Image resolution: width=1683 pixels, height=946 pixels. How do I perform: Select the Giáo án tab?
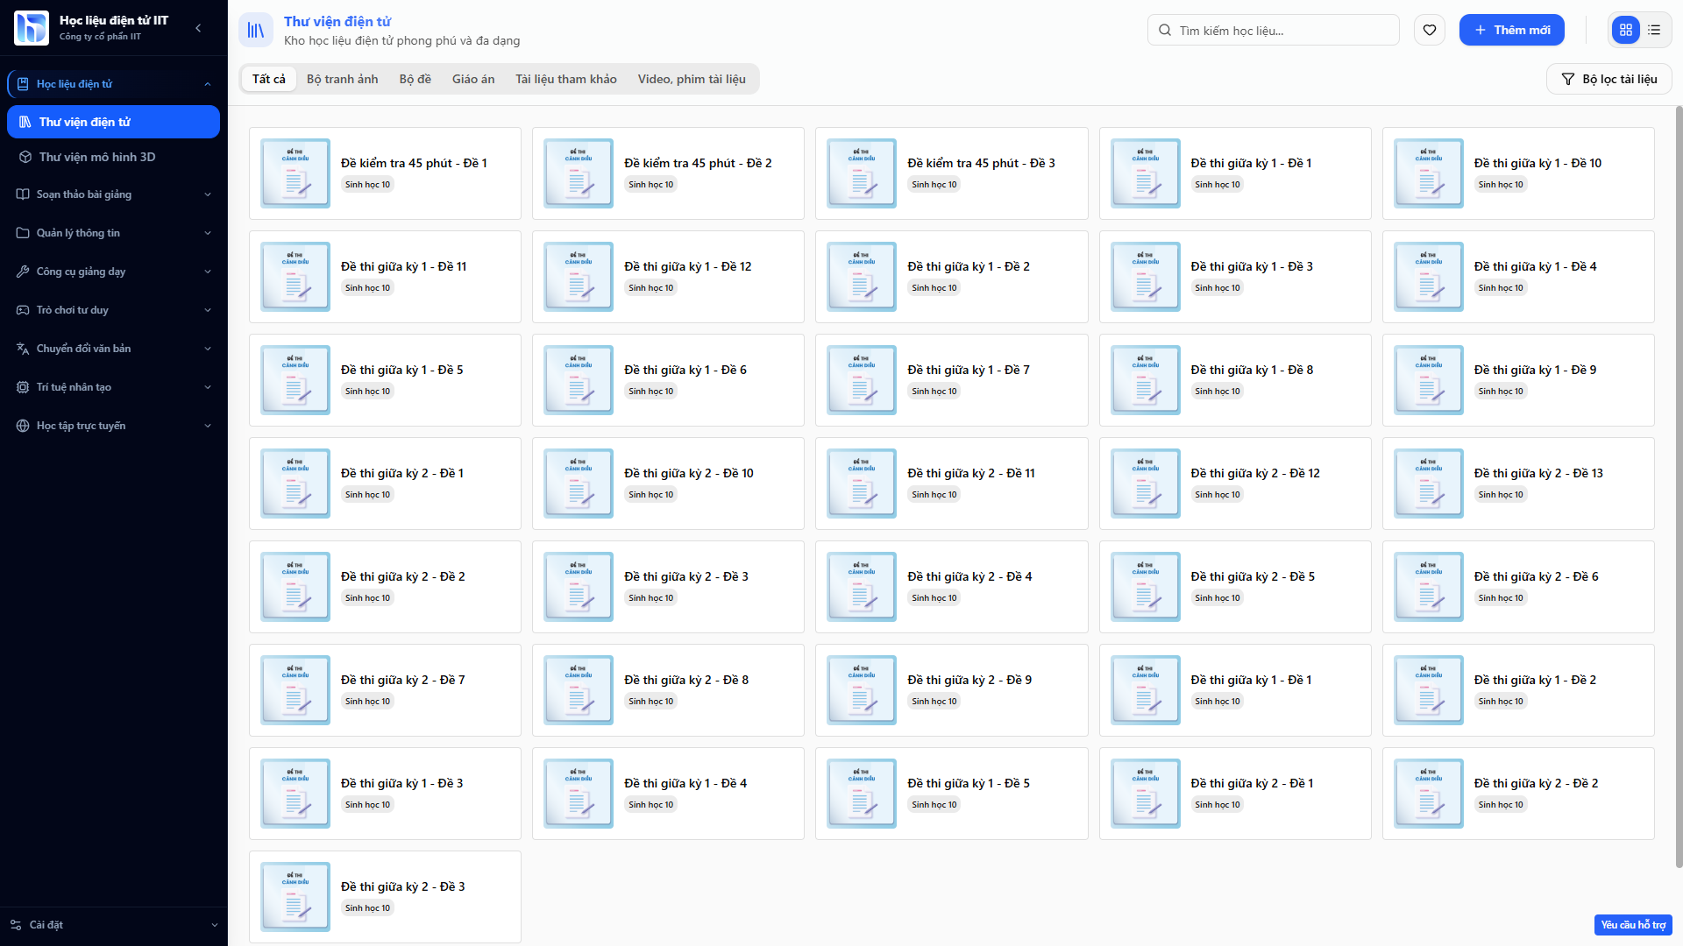coord(472,79)
